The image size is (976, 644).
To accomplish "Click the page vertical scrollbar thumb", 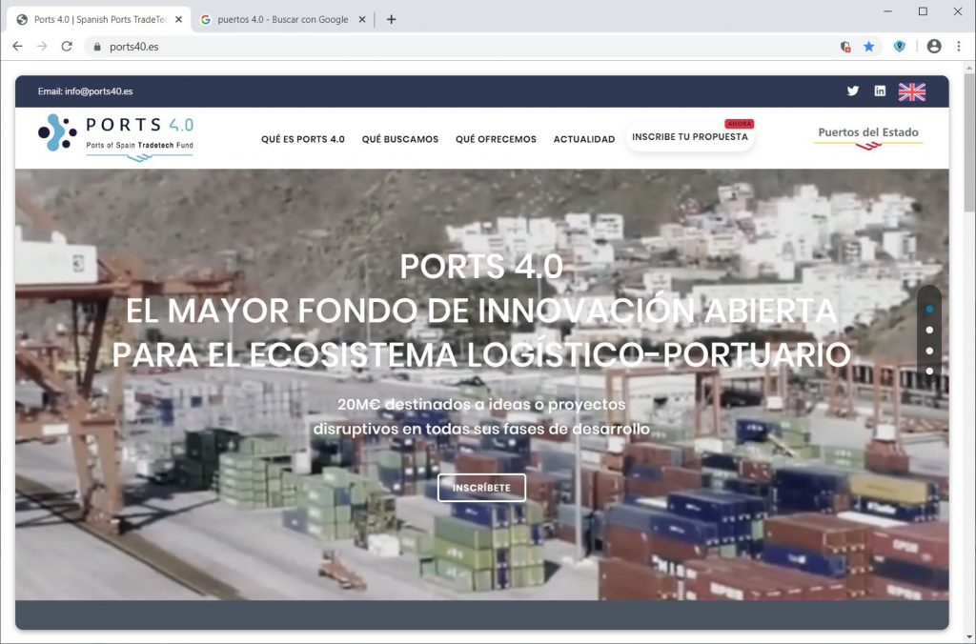I will click(969, 143).
